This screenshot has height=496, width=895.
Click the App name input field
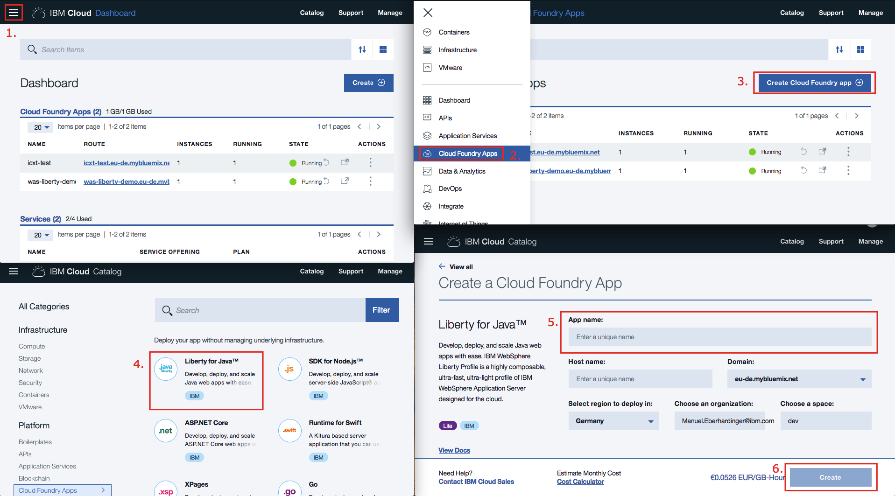[720, 337]
